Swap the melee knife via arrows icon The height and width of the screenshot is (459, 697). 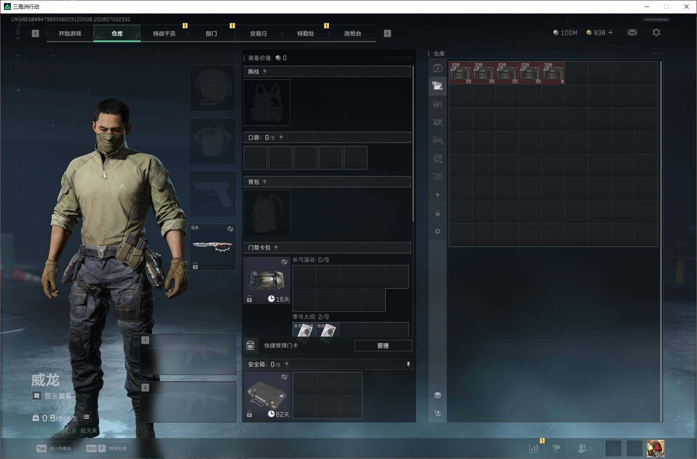[230, 229]
